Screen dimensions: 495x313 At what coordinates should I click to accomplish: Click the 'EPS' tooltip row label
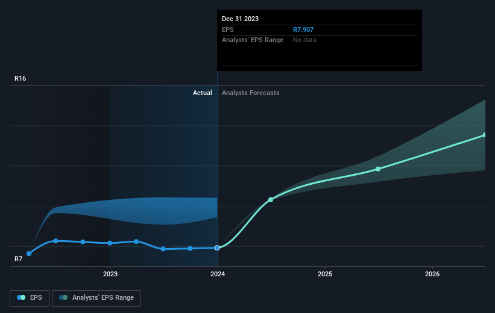click(228, 29)
